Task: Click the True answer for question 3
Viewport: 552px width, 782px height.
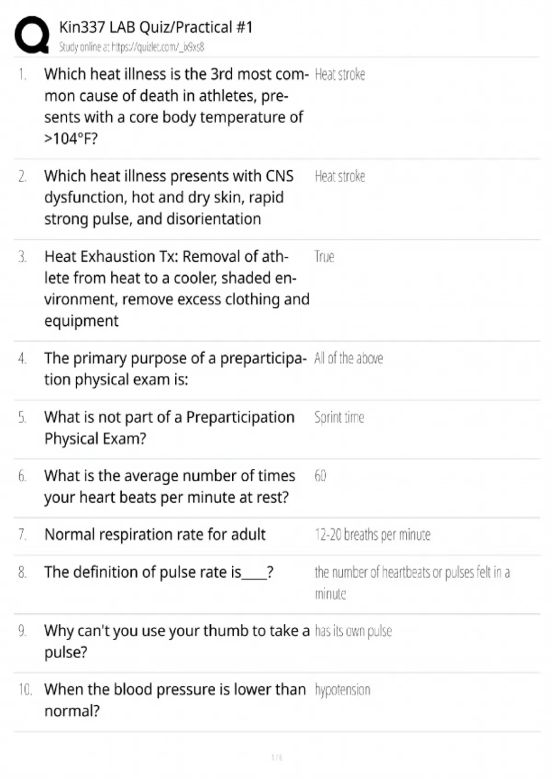Action: click(x=324, y=256)
